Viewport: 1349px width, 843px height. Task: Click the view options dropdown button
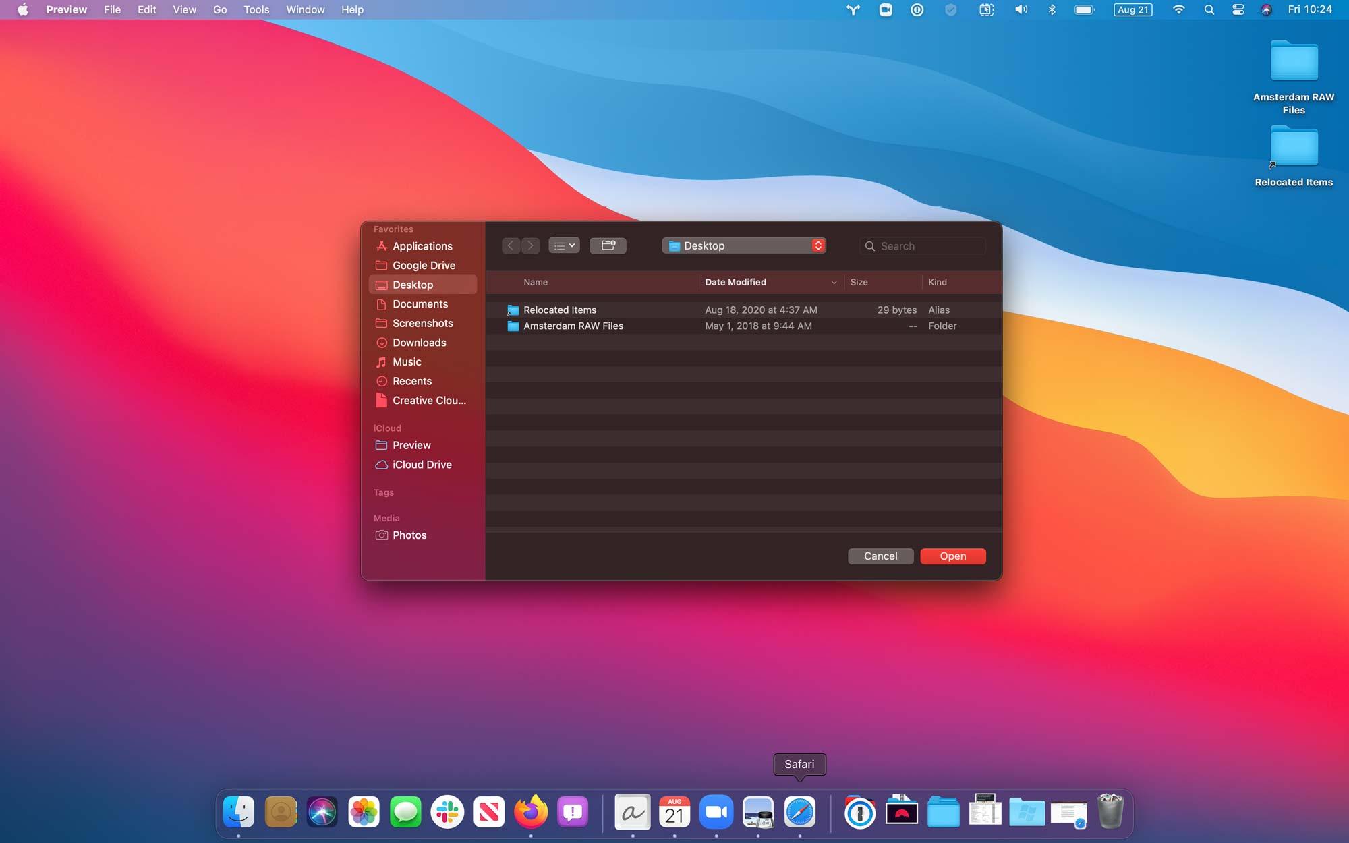(563, 245)
